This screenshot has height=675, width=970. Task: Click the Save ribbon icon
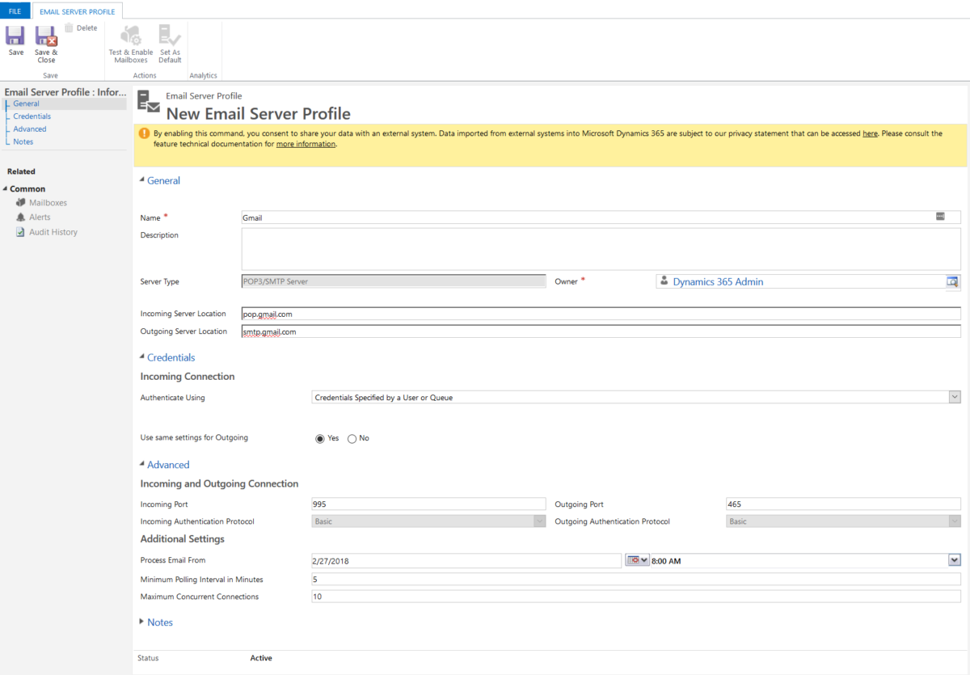point(15,36)
